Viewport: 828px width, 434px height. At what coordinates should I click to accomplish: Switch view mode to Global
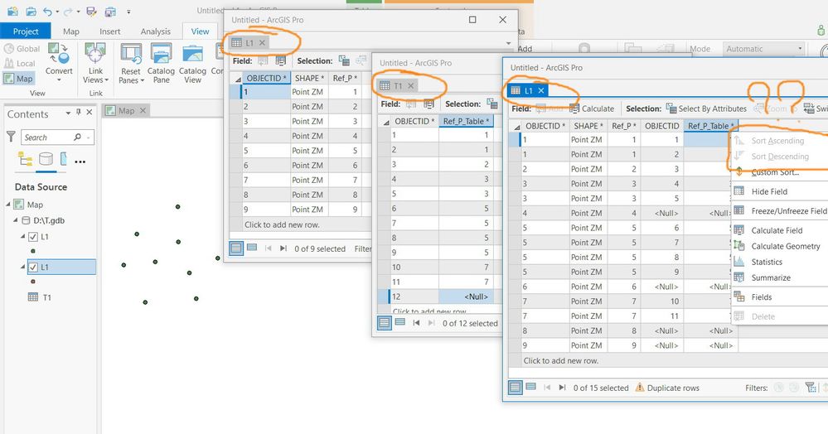click(22, 49)
